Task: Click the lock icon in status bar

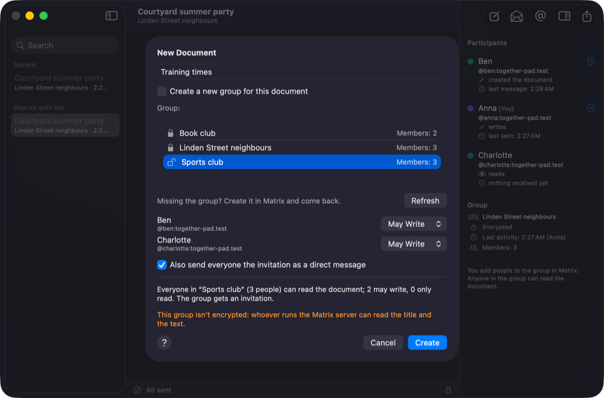Action: point(448,390)
